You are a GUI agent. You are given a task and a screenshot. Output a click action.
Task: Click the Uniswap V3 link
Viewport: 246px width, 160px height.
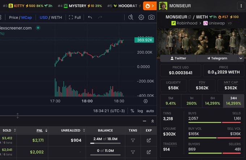217,23
